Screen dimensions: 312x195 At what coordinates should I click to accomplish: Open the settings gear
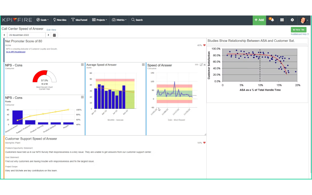[292, 20]
